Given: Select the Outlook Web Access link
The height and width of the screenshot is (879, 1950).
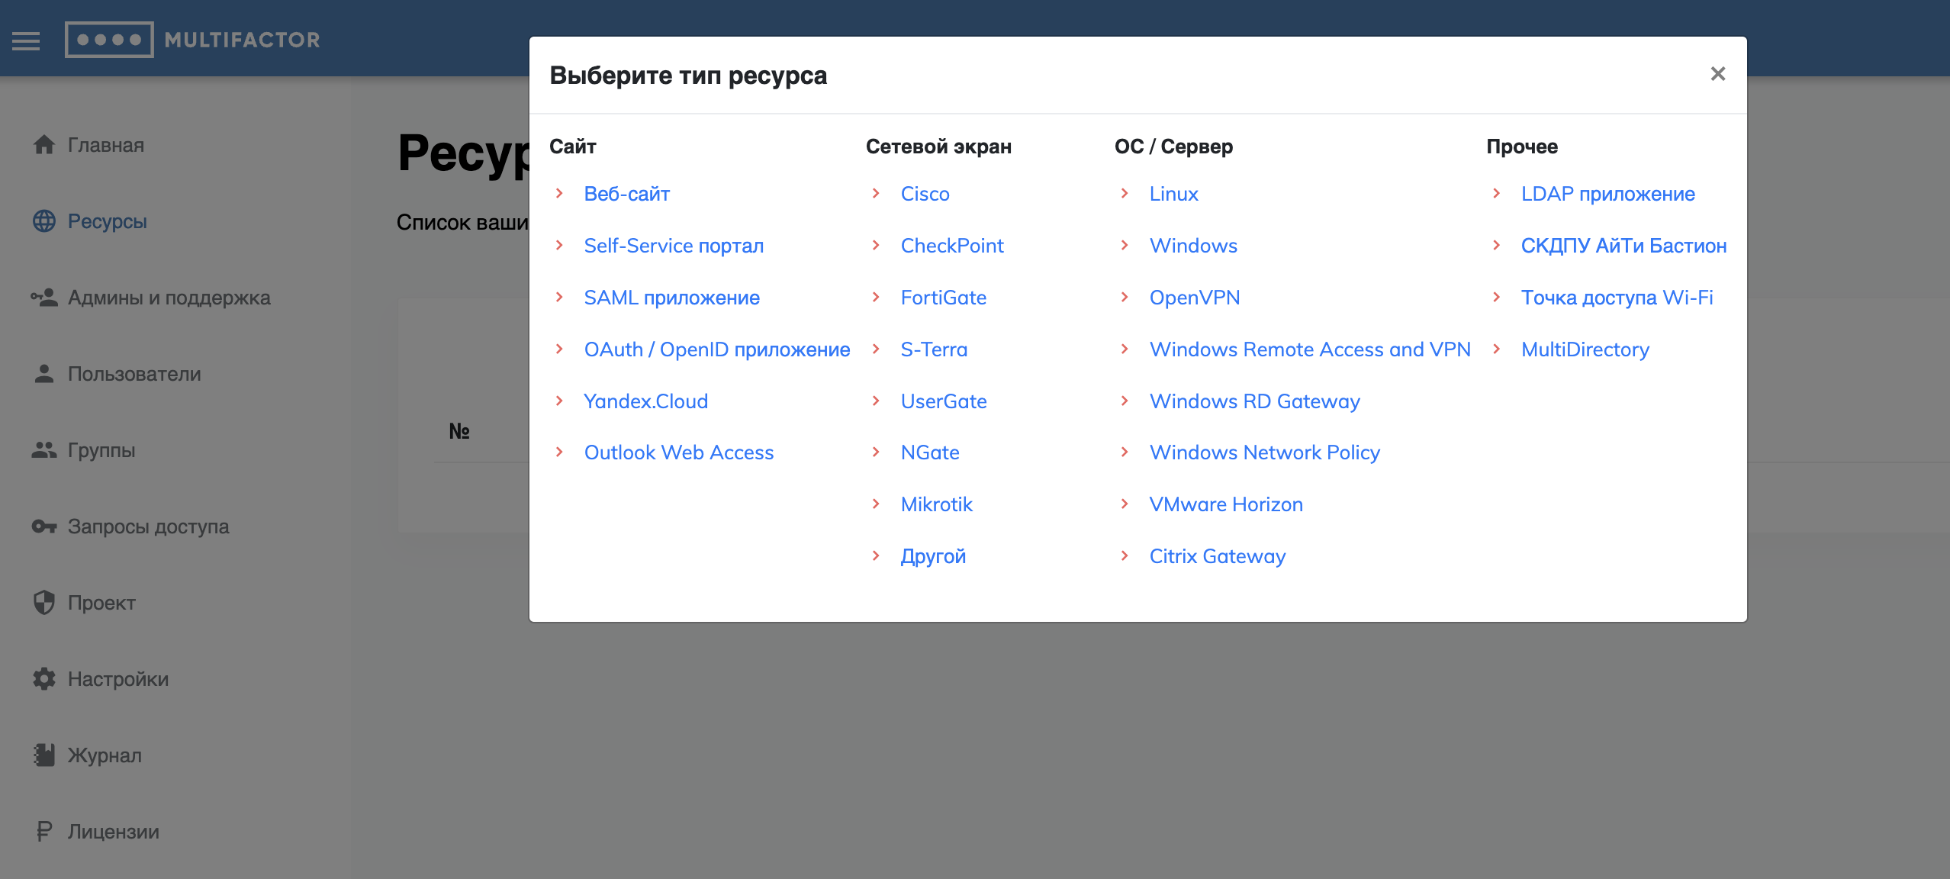Looking at the screenshot, I should (x=678, y=452).
